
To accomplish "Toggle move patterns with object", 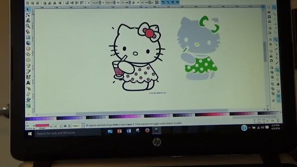I will click(x=177, y=2).
